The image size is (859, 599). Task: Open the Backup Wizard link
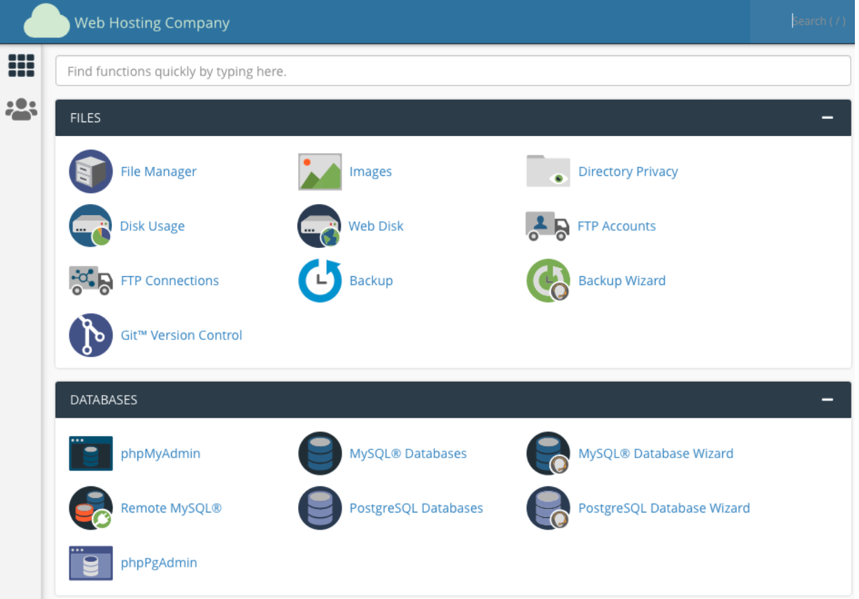tap(622, 281)
